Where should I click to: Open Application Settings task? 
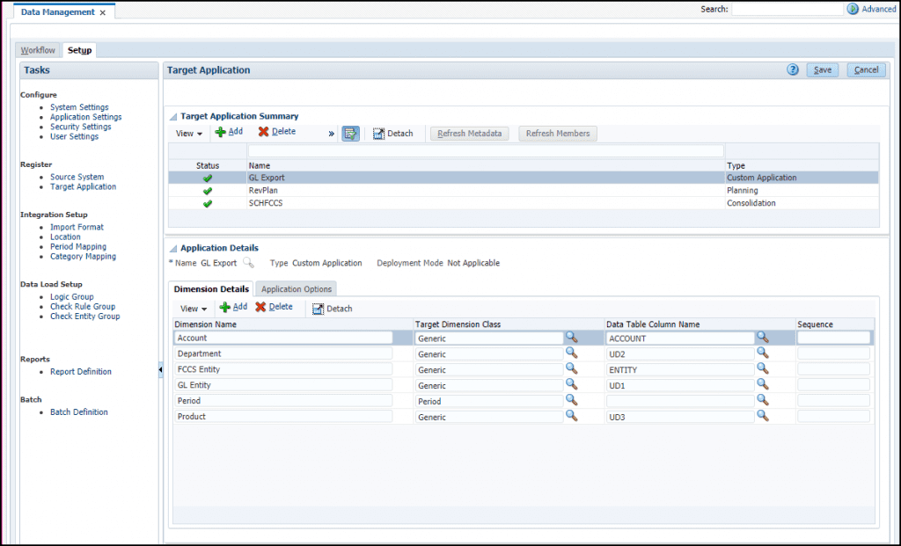[85, 117]
